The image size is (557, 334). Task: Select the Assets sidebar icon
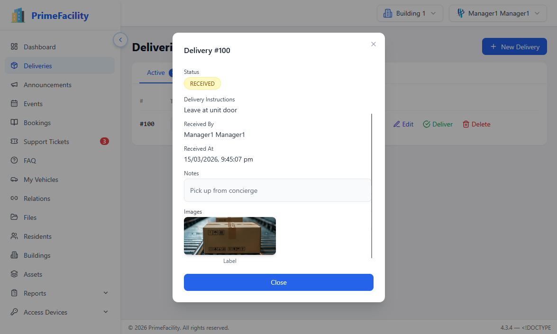click(16, 274)
